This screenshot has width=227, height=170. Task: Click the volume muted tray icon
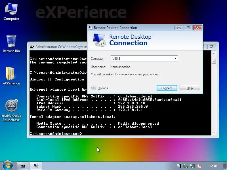199,166
